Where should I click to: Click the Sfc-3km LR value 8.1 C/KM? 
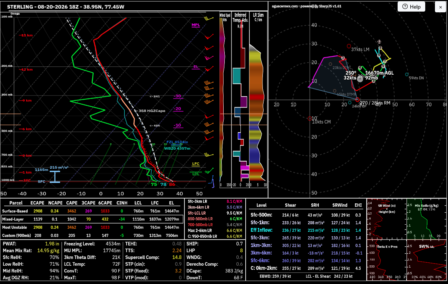(234, 202)
